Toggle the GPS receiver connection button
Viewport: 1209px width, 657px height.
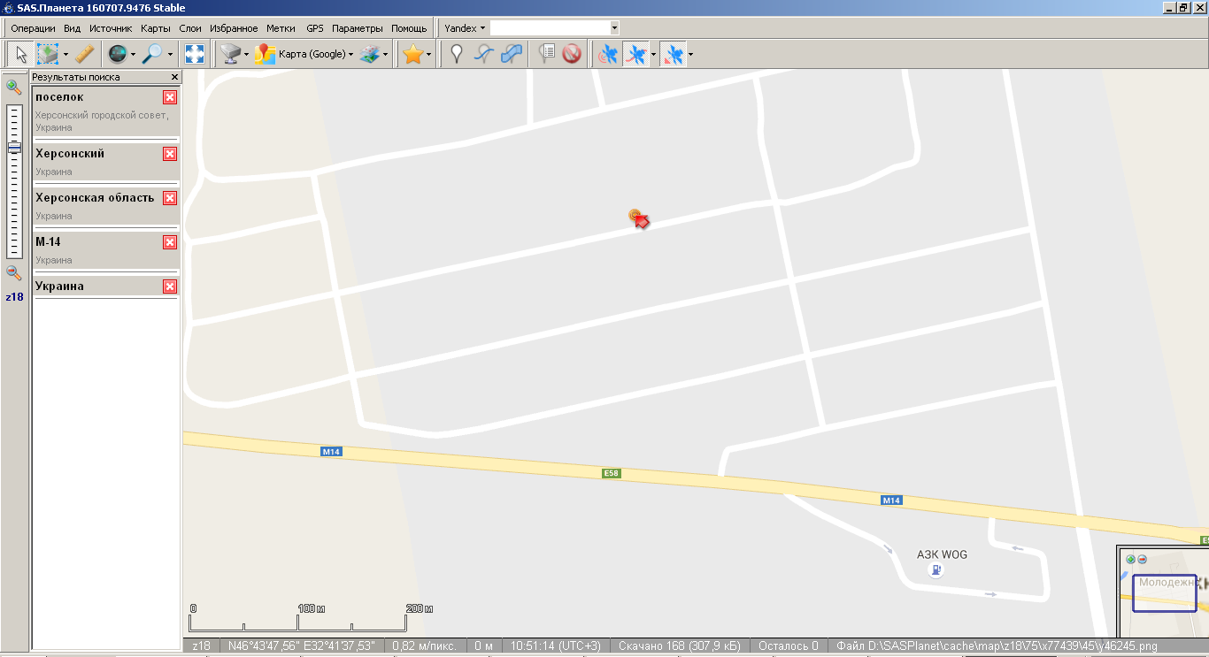[607, 55]
